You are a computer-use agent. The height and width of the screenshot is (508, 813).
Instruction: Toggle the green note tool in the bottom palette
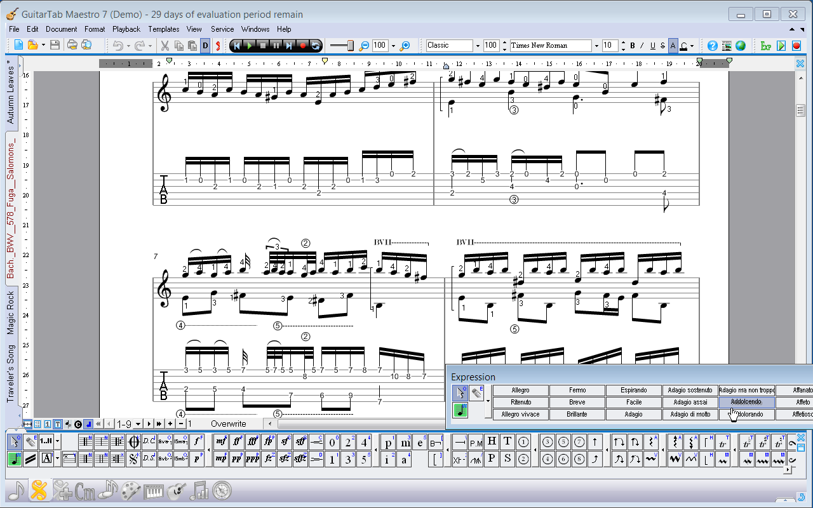15,458
